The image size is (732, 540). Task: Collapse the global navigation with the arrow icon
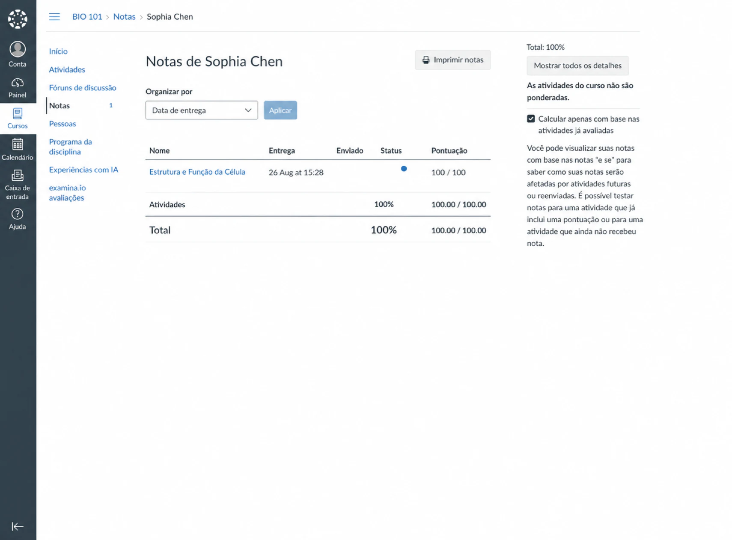pyautogui.click(x=18, y=526)
